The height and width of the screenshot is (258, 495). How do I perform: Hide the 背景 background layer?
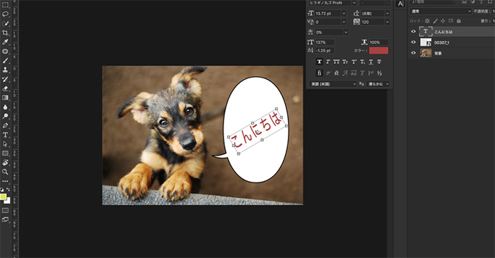[x=413, y=53]
